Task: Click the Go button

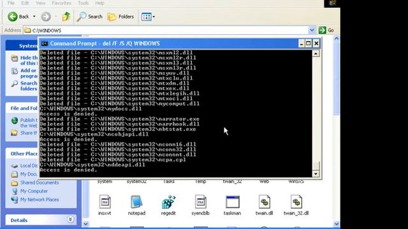Action: coord(326,31)
